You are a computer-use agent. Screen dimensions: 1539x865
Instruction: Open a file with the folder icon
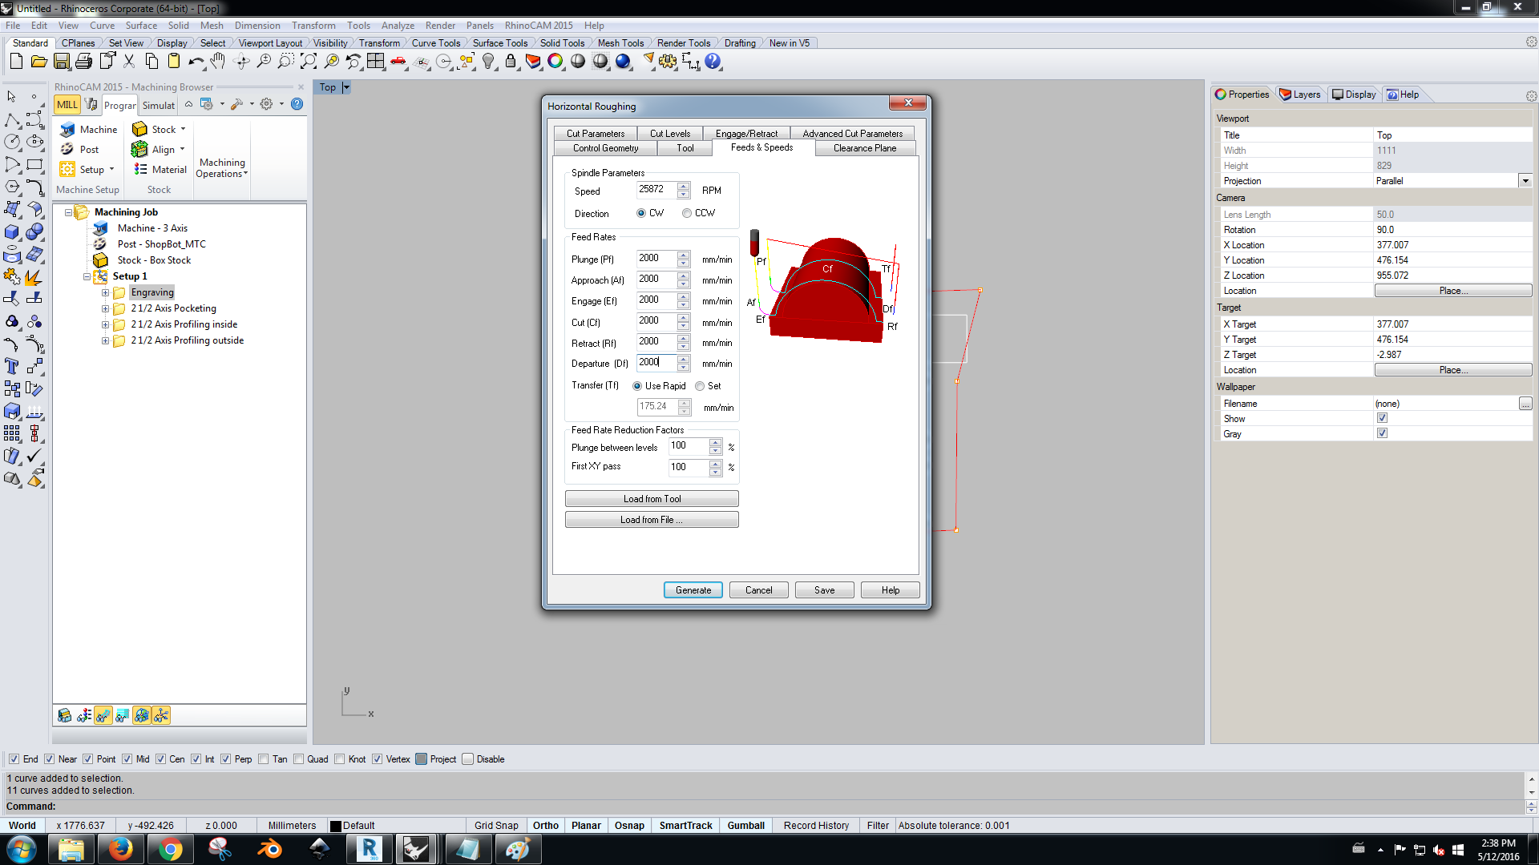tap(38, 61)
